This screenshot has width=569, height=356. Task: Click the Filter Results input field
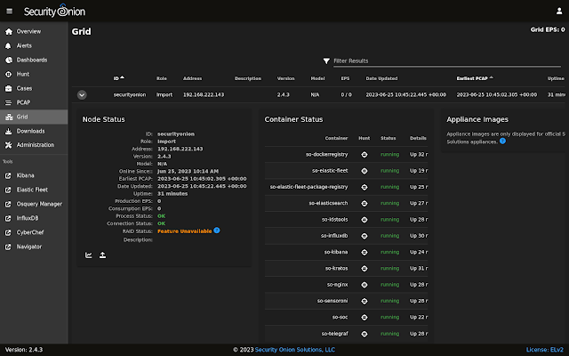(446, 61)
